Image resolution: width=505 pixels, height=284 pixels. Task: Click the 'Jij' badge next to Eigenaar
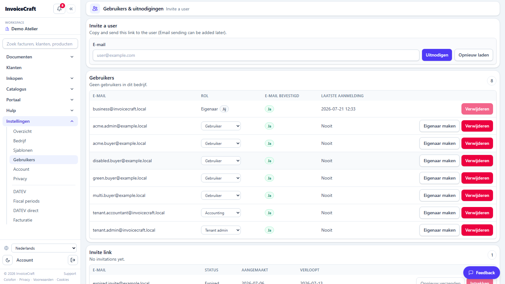[224, 109]
